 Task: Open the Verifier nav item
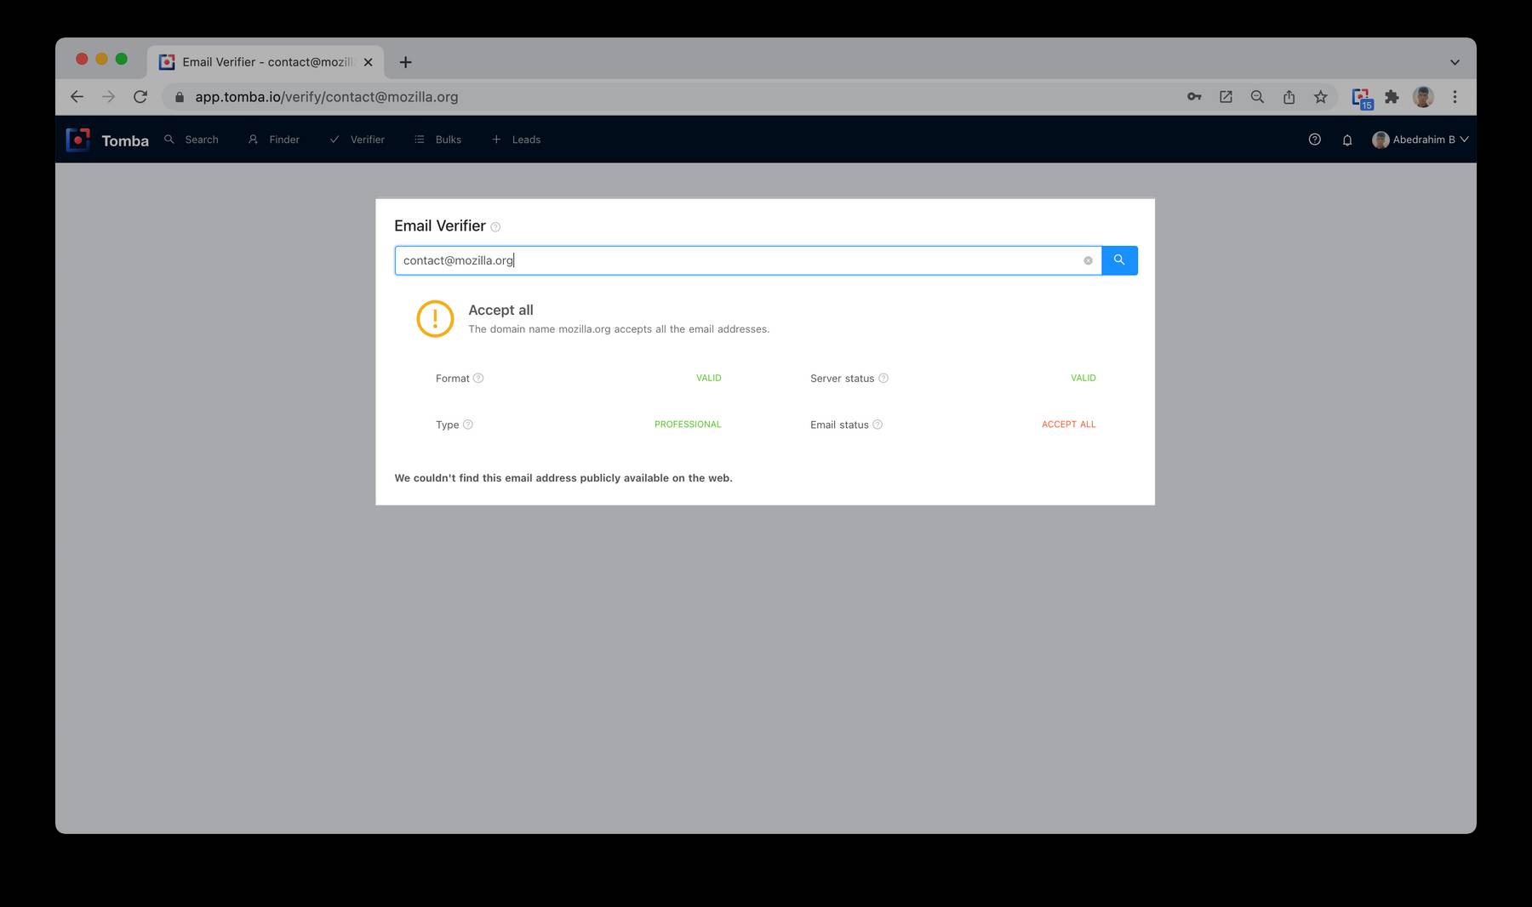(x=357, y=140)
